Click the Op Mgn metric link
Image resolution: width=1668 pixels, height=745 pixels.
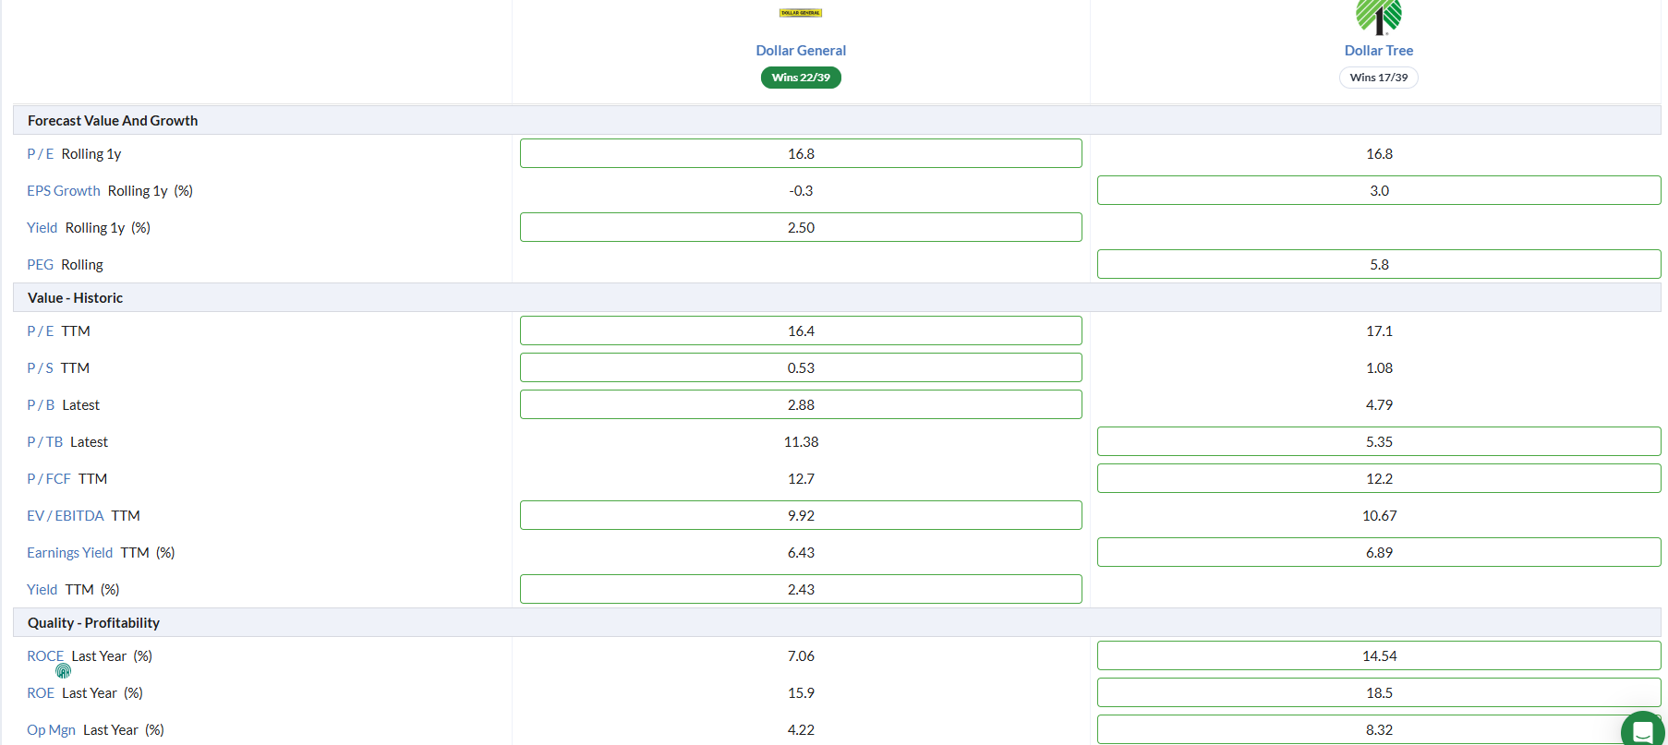(x=52, y=730)
